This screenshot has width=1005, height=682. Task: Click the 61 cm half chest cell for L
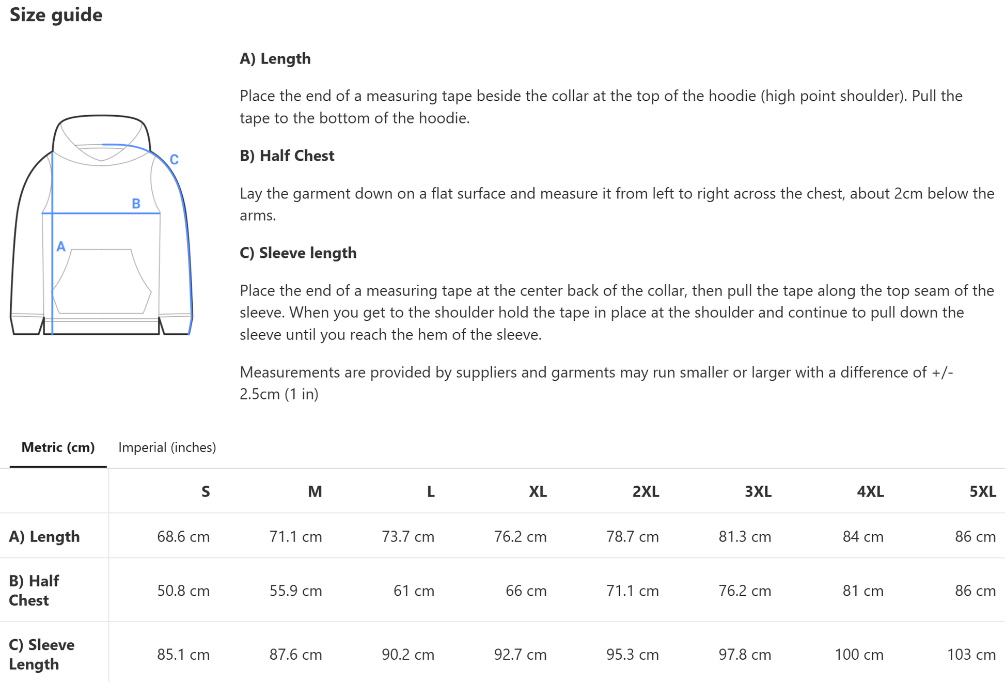[414, 591]
